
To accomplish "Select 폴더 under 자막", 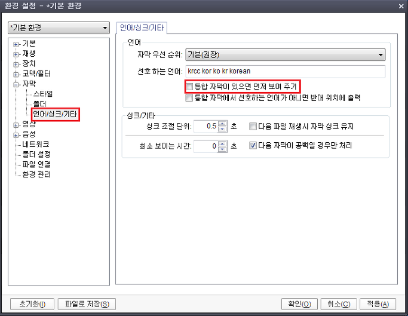I will pos(39,104).
